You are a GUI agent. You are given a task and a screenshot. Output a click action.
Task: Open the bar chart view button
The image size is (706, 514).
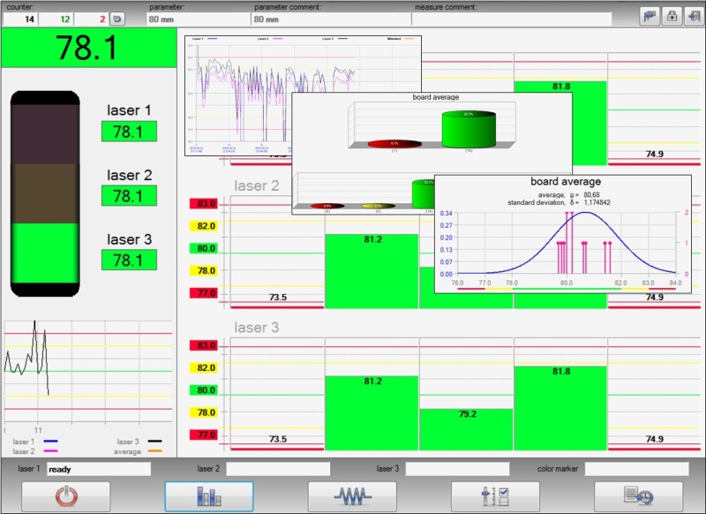tap(209, 496)
